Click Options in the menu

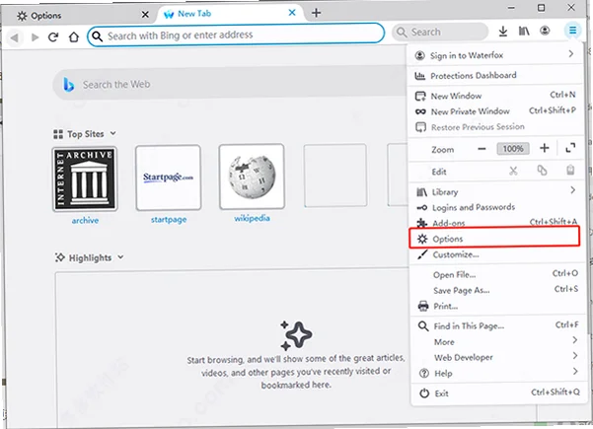[x=494, y=239]
